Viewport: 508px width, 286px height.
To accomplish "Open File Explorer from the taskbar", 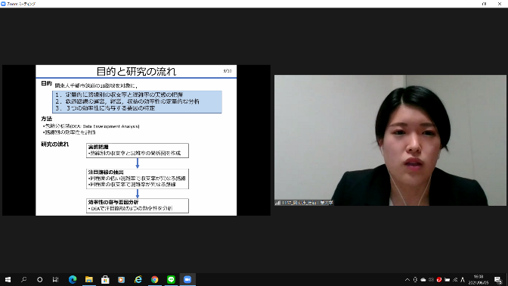I will 88,279.
